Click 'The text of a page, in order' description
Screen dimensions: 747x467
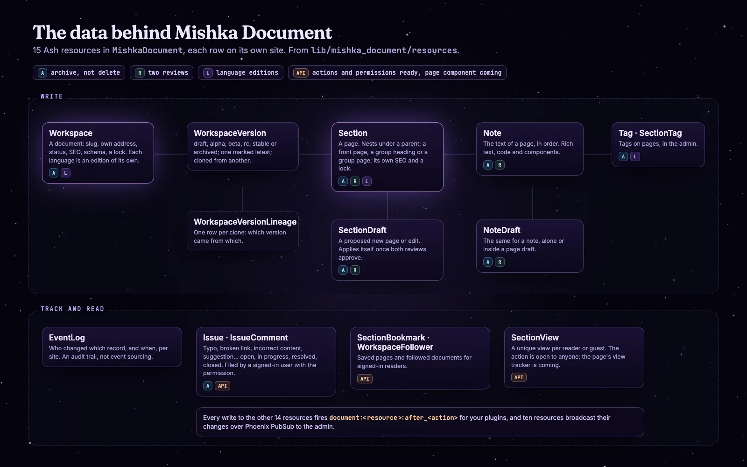click(x=528, y=148)
